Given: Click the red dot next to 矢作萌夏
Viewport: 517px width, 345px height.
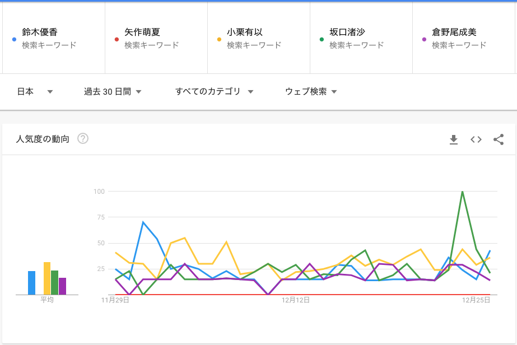Looking at the screenshot, I should (x=116, y=39).
